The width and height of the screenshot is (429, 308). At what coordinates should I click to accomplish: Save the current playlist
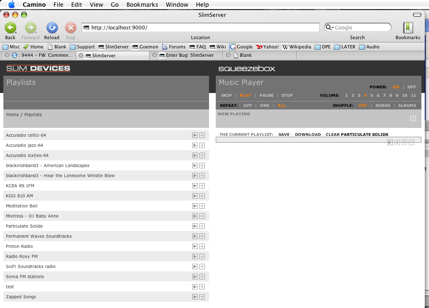pyautogui.click(x=284, y=135)
